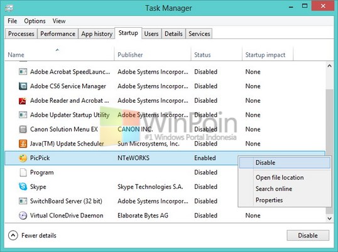Click the Adobe Reader and Acrobat icon
Viewport: 338px width, 252px height.
coord(23,101)
